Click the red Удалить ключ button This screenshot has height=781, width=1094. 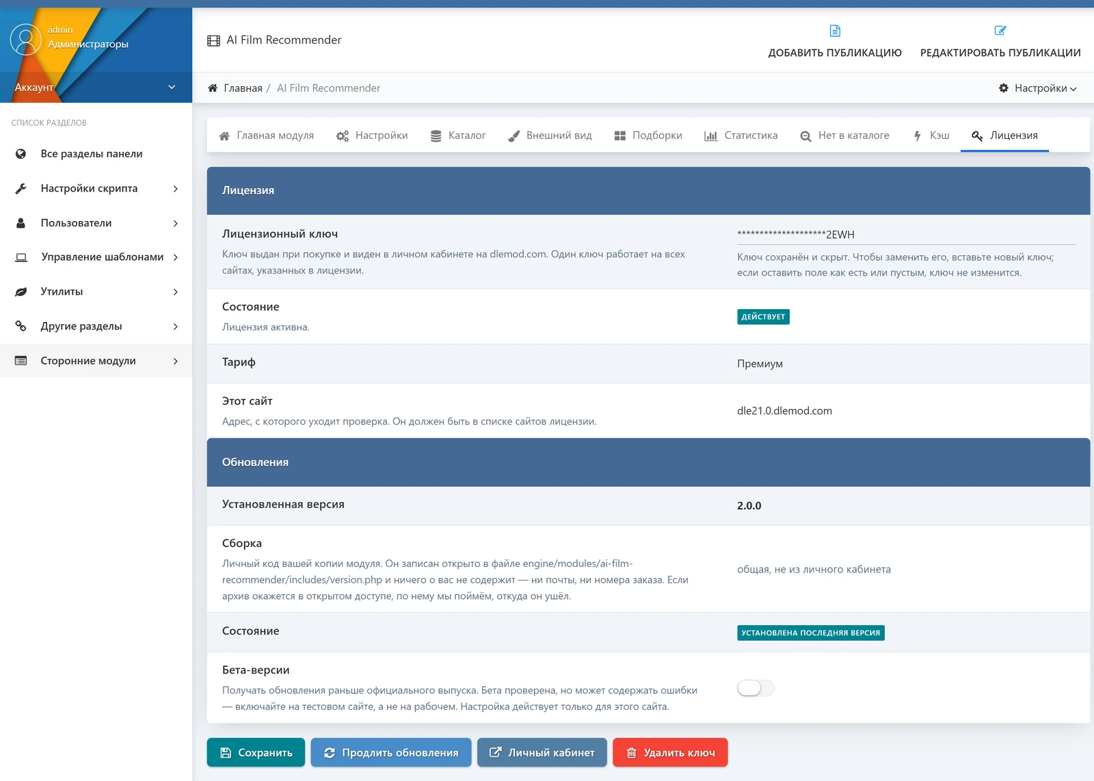[x=670, y=752]
